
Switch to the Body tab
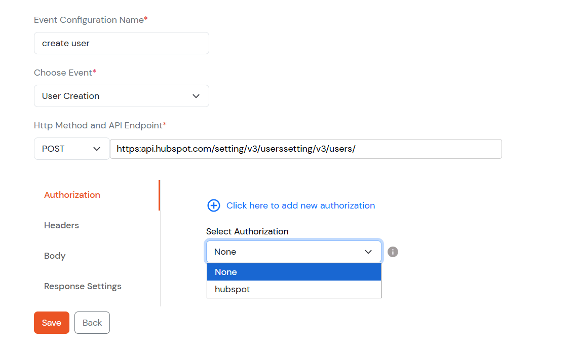tap(55, 256)
